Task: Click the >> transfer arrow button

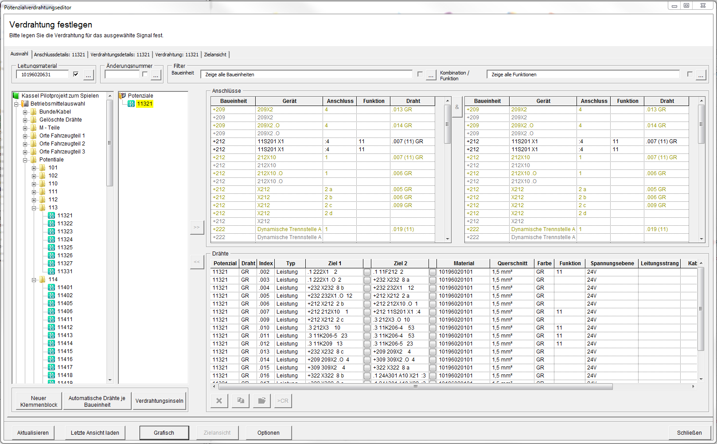Action: [x=197, y=227]
